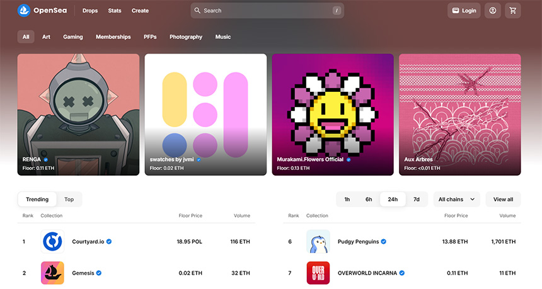The image size is (542, 289).
Task: Open the swatches by jvmi card
Action: (205, 115)
